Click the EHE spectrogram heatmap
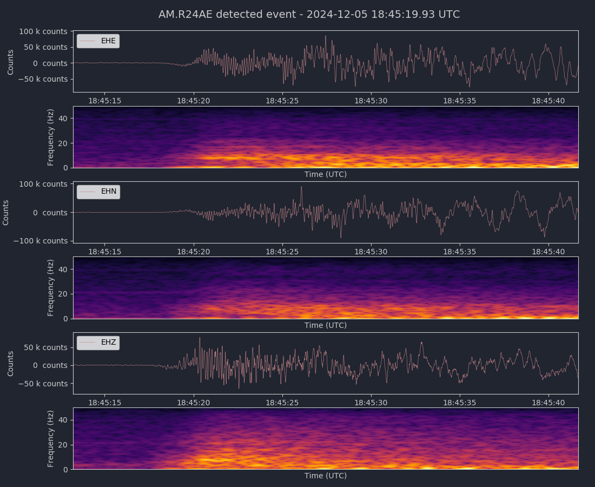The image size is (595, 487). [x=326, y=137]
